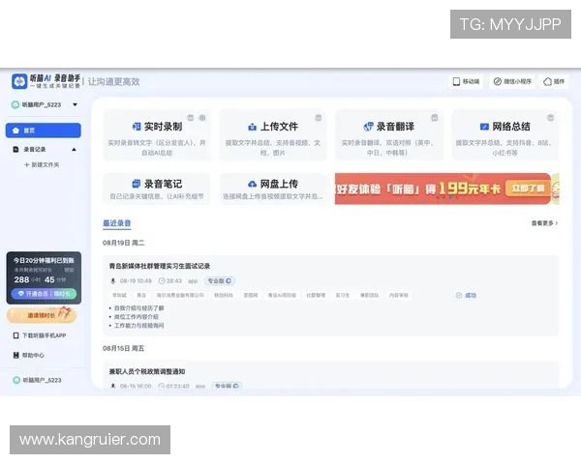Click the document icon beside 录音记录

pos(15,149)
